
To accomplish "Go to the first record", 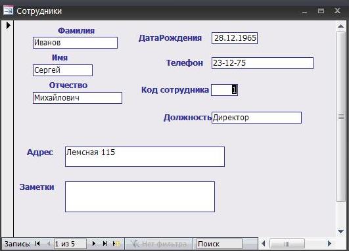I will 37,244.
